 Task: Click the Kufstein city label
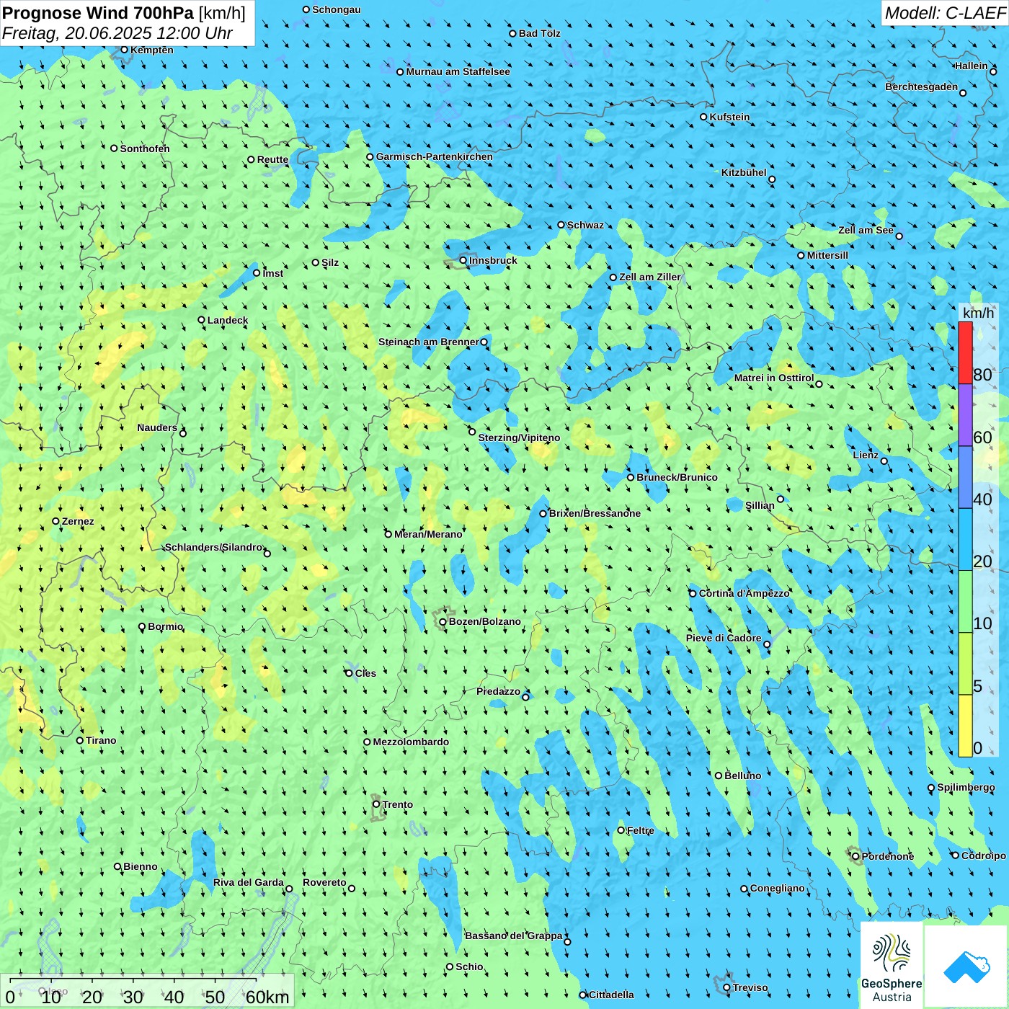[729, 117]
